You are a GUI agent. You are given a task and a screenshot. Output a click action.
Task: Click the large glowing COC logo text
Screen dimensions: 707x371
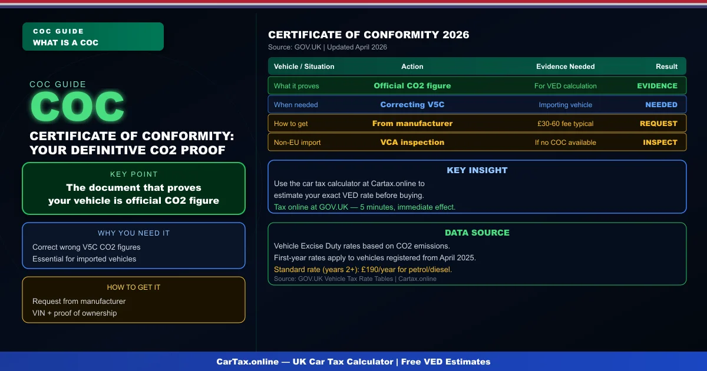coord(77,108)
